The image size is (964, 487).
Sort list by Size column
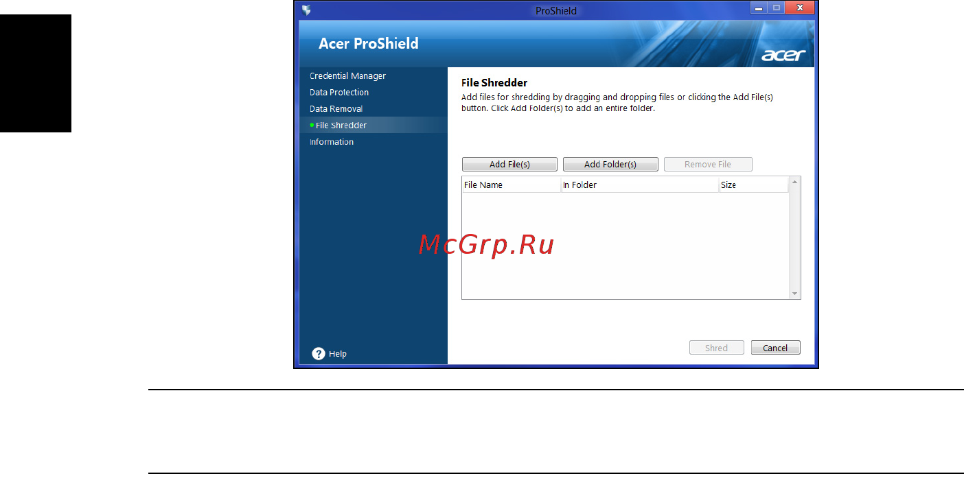(753, 185)
